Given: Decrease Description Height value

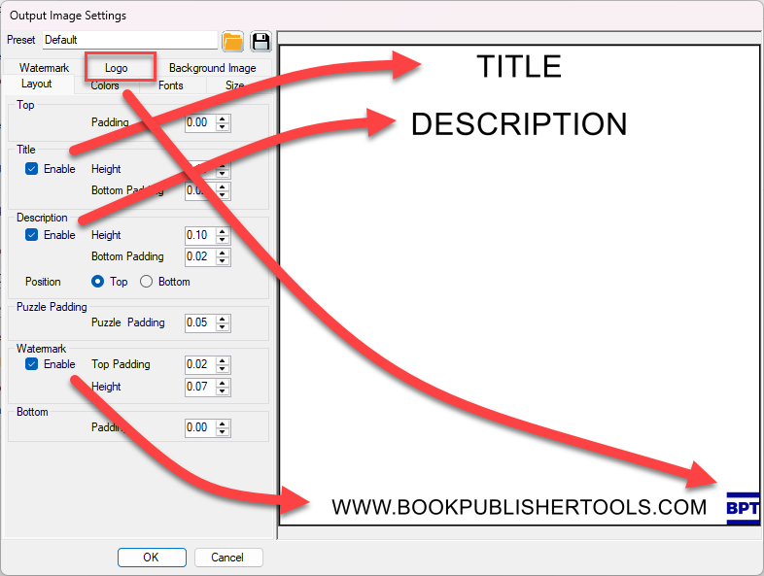Looking at the screenshot, I should point(223,240).
